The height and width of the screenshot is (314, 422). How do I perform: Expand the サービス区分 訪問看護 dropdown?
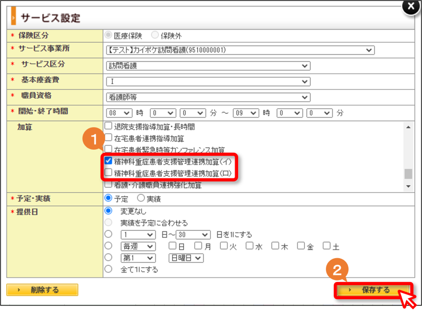208,66
